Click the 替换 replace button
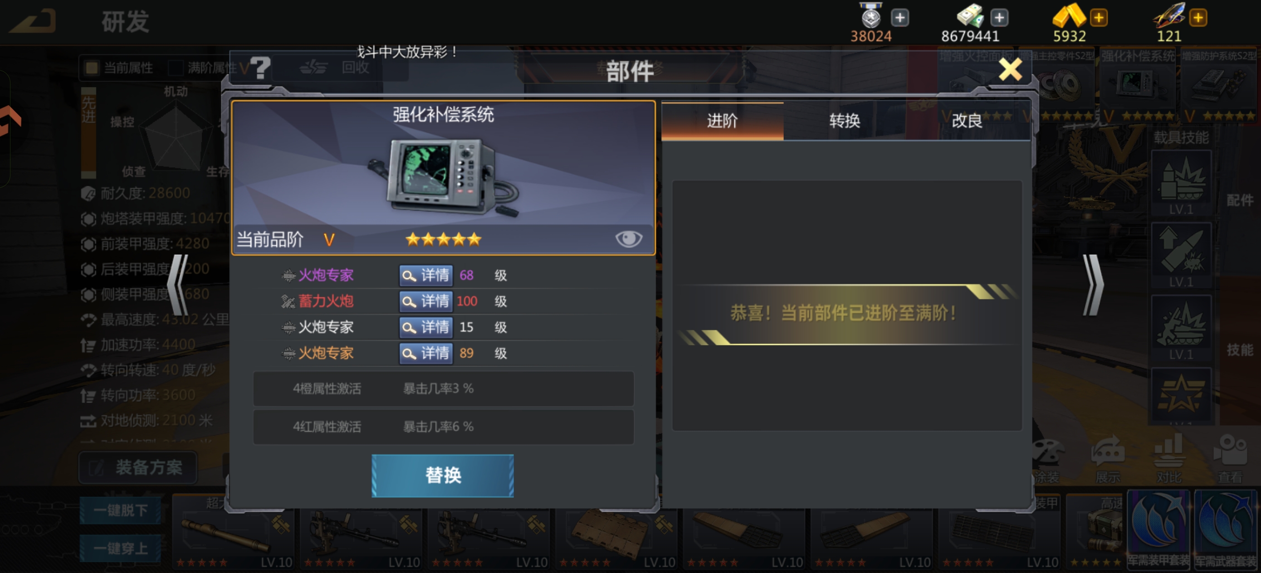This screenshot has height=573, width=1261. pyautogui.click(x=443, y=475)
